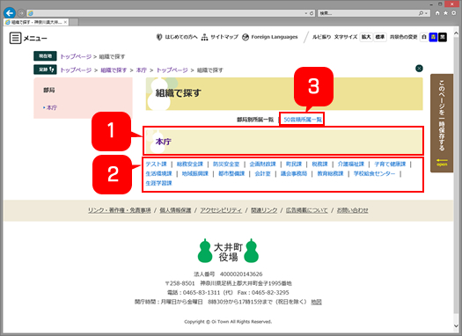Viewport: 462px width, 336px height.
Task: Switch to the 50音順所属一覧 listing
Action: (303, 120)
